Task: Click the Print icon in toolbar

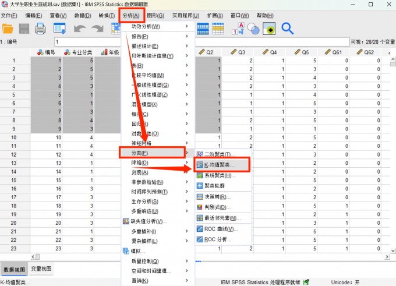Action: (x=40, y=29)
